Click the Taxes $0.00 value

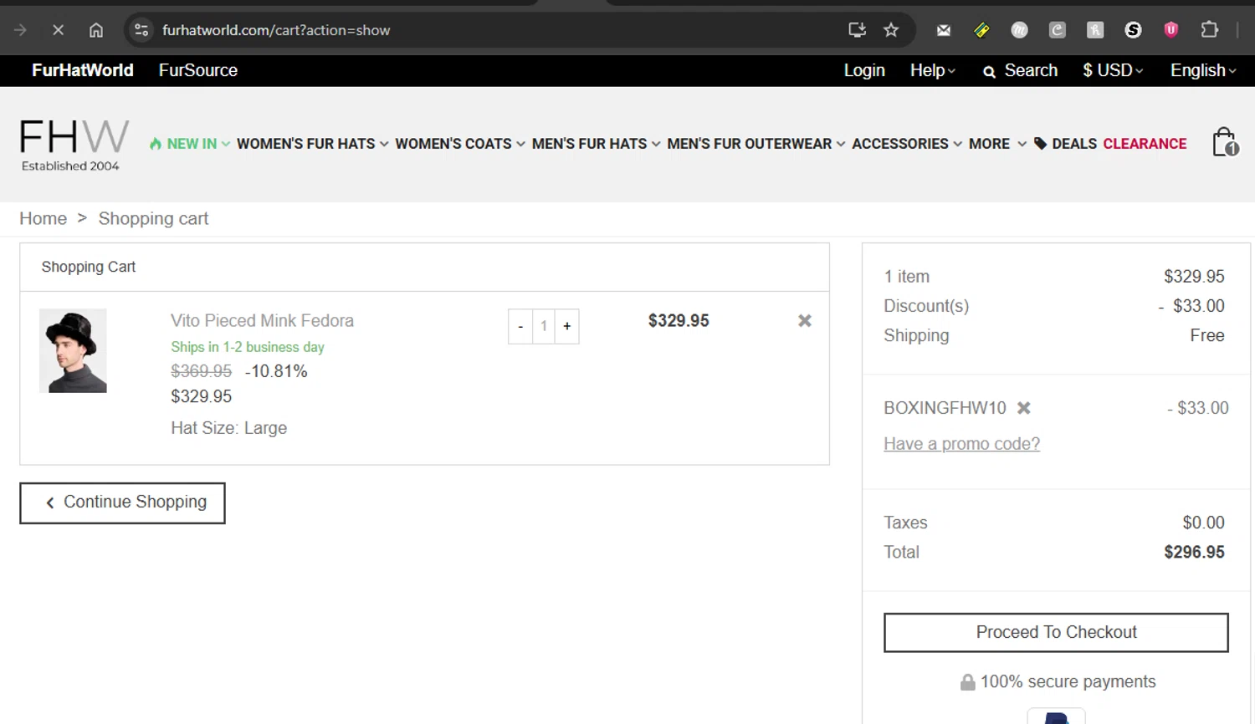tap(1203, 523)
